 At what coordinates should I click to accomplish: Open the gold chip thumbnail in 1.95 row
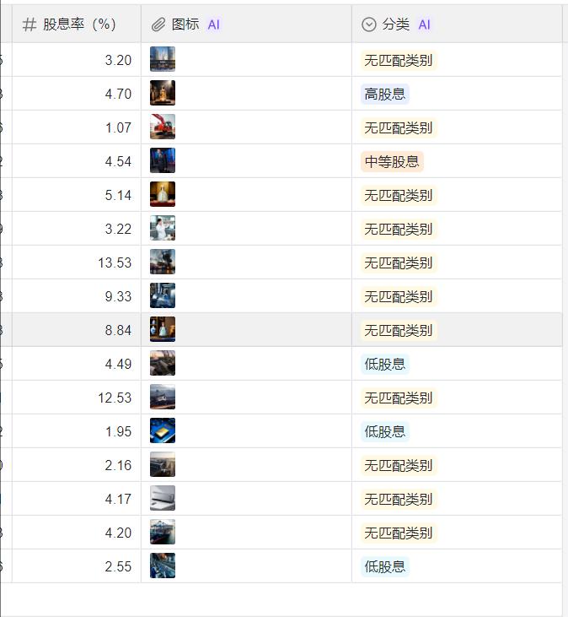pyautogui.click(x=163, y=430)
